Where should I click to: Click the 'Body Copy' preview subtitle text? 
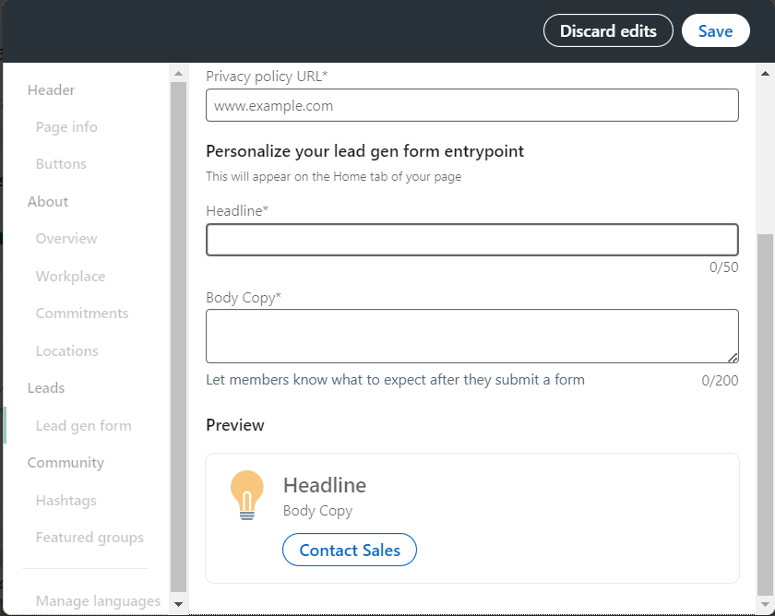pyautogui.click(x=317, y=511)
